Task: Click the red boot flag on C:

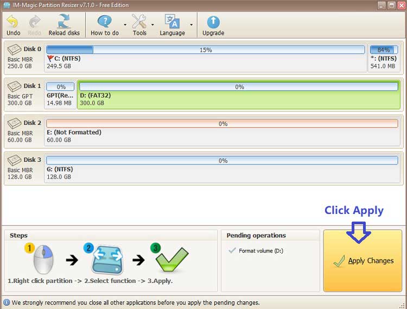Action: (50, 59)
